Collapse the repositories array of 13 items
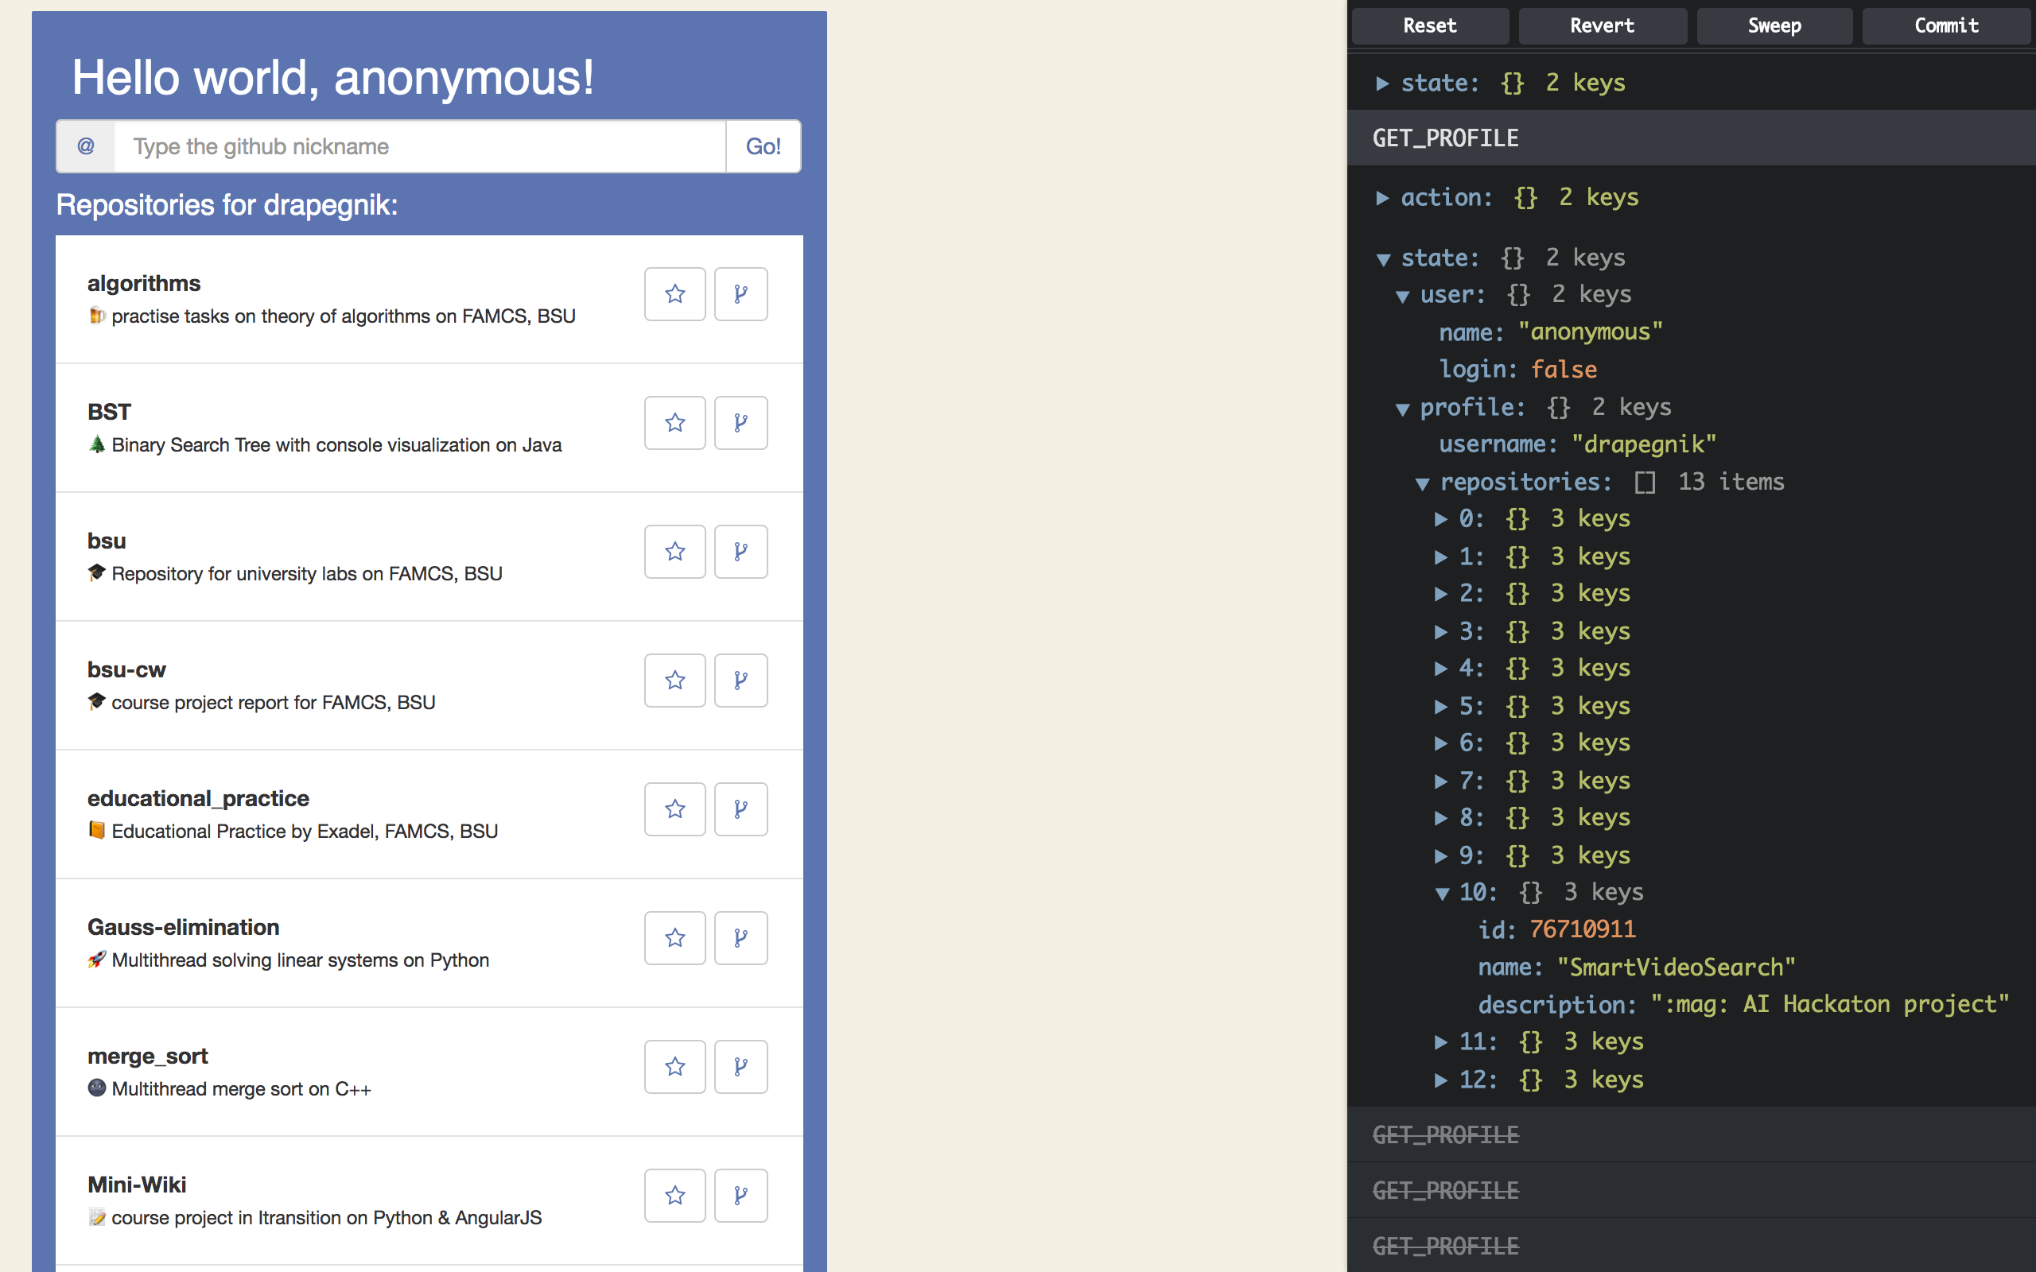Screen dimensions: 2036x1272 [x=1422, y=483]
